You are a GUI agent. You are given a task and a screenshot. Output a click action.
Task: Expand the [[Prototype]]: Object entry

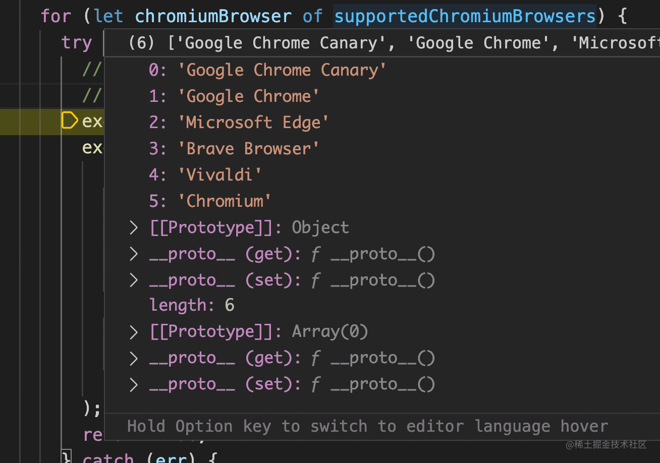(x=134, y=228)
